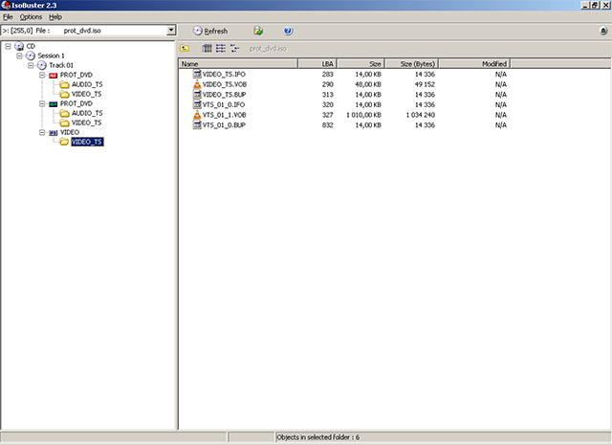Select the CD disc icon in tree

point(19,46)
